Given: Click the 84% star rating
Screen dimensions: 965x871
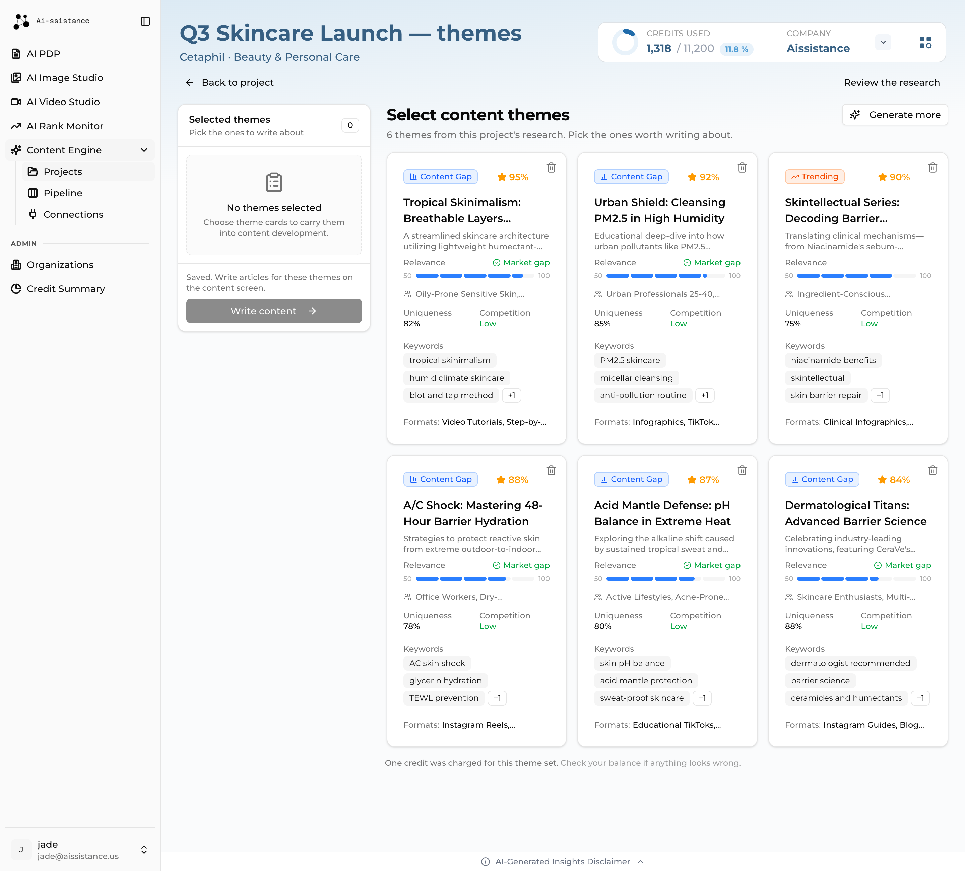Looking at the screenshot, I should point(894,480).
